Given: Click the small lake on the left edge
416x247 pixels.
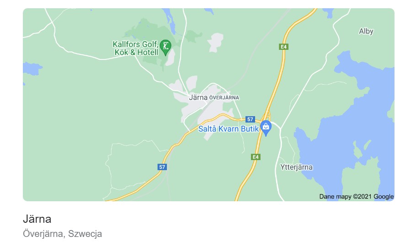Looking at the screenshot, I should [32, 68].
